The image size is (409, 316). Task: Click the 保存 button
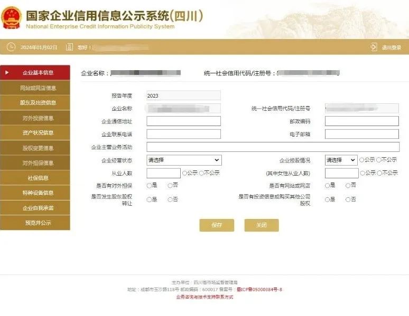[217, 225]
